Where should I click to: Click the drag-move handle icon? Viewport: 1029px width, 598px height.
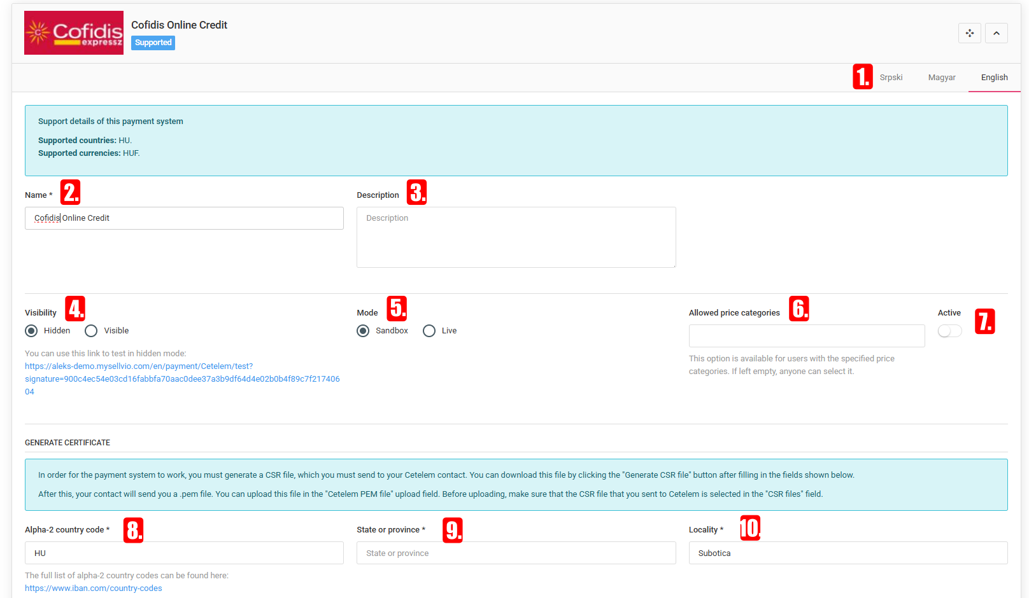[969, 33]
